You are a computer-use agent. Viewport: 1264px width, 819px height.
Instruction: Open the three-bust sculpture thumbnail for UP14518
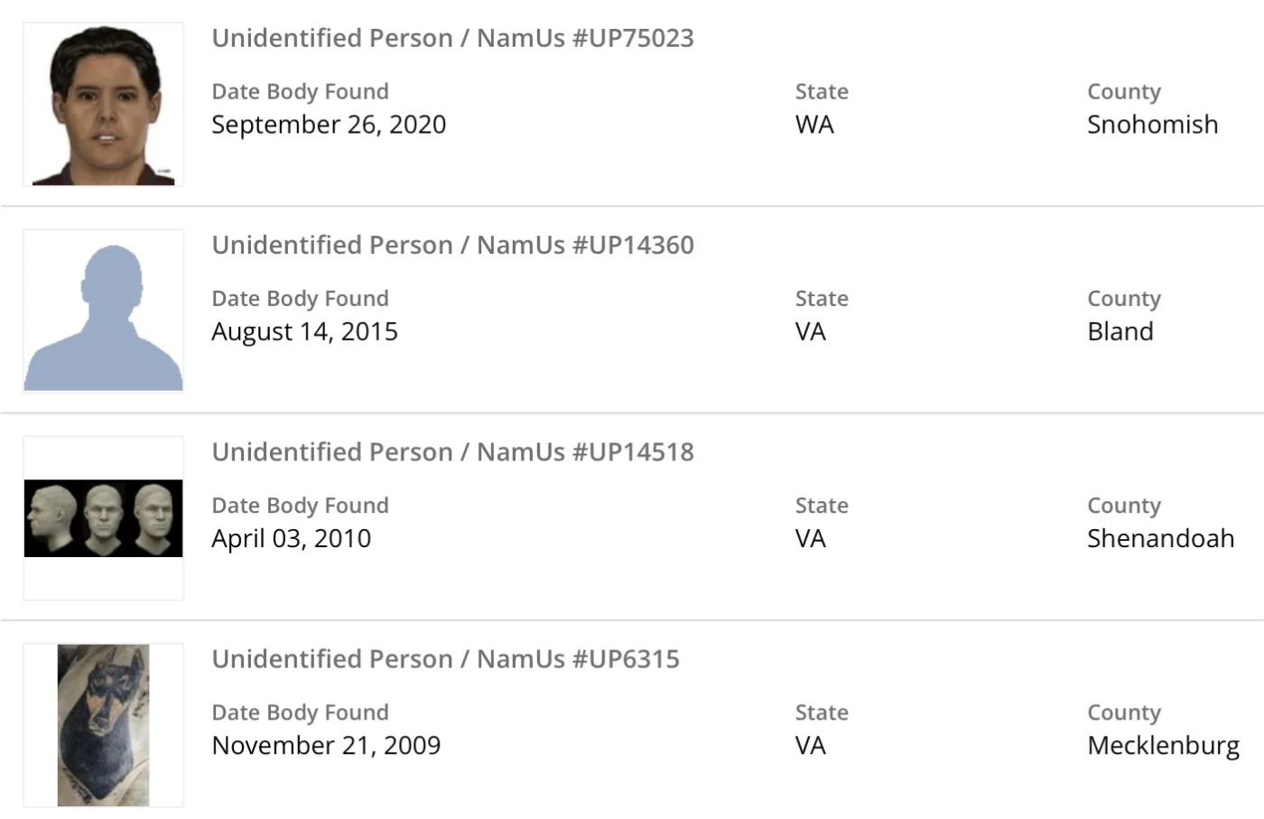[x=103, y=518]
